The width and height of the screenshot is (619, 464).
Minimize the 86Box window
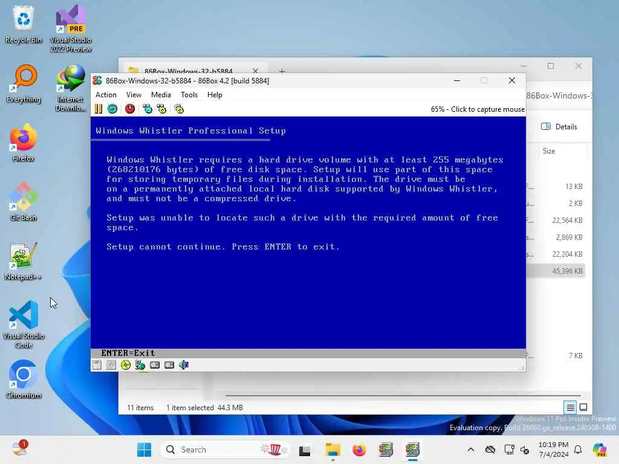pyautogui.click(x=457, y=80)
